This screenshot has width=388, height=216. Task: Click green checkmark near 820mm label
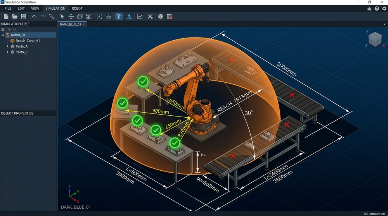[174, 142]
